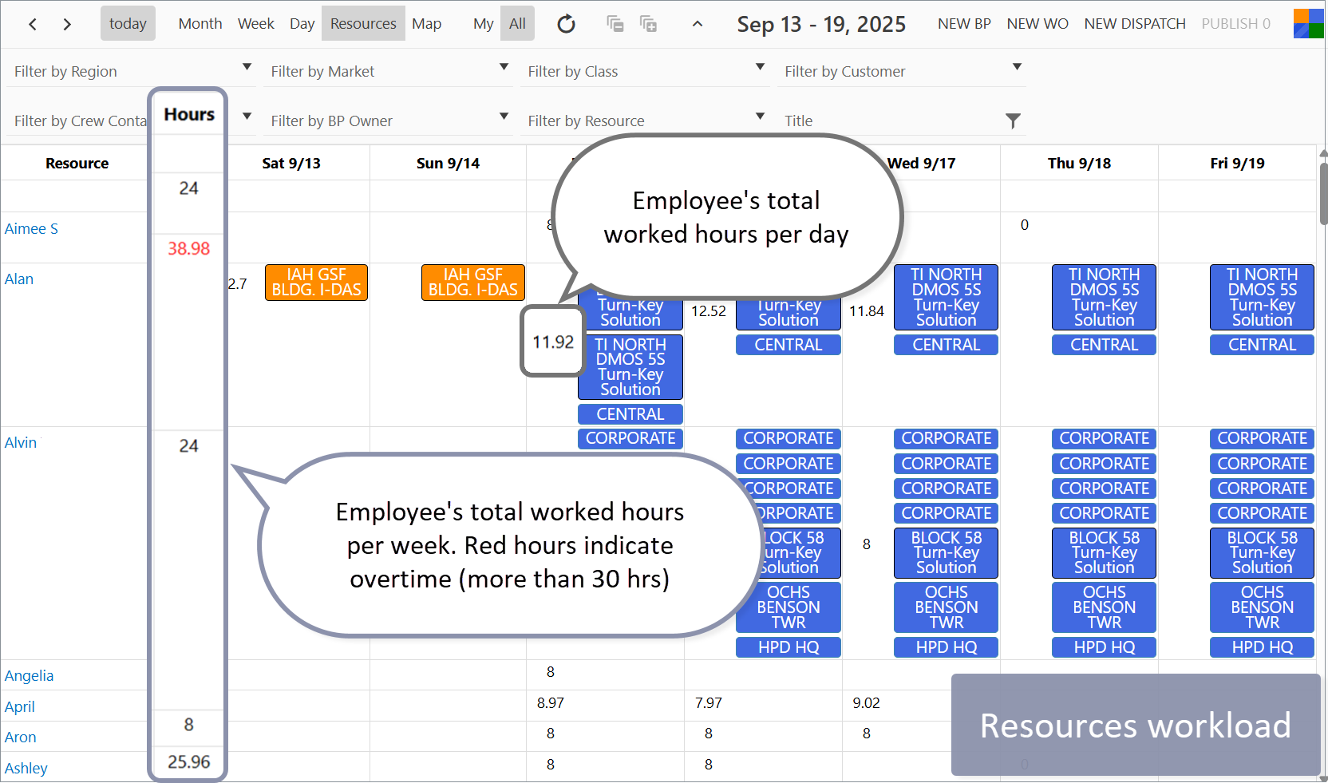Viewport: 1328px width, 783px height.
Task: Click the Title filter funnel icon
Action: tap(1013, 121)
